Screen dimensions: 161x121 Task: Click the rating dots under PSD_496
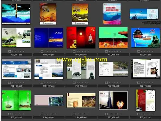pos(115,114)
